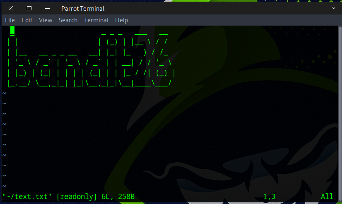The height and width of the screenshot is (204, 342).
Task: Click the down chevron at title bar right
Action: [x=334, y=8]
